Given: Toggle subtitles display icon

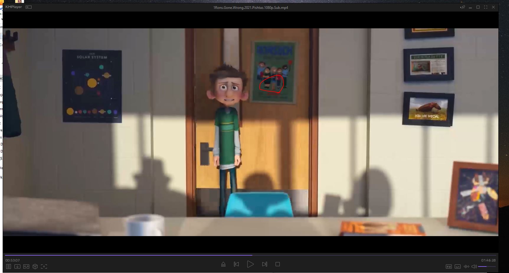Looking at the screenshot, I should (457, 267).
